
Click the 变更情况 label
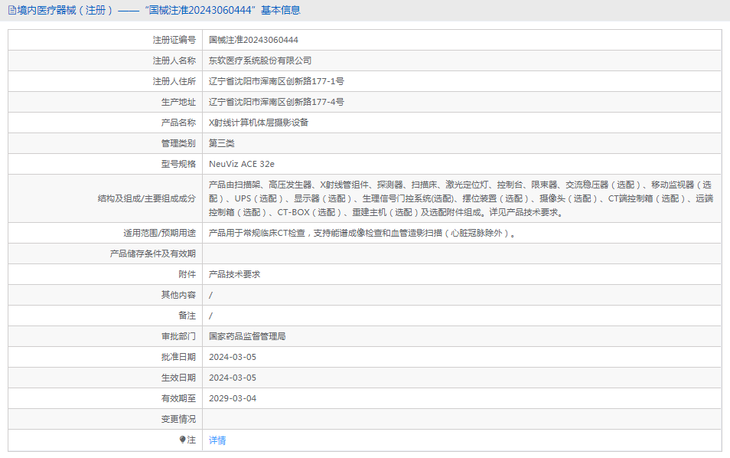[178, 419]
